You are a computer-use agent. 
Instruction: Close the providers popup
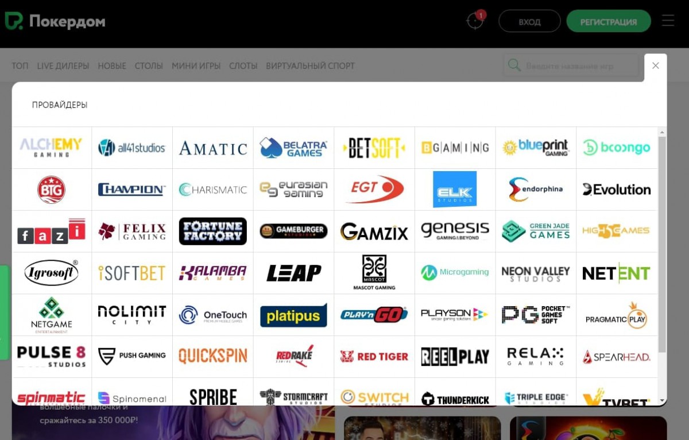[655, 65]
